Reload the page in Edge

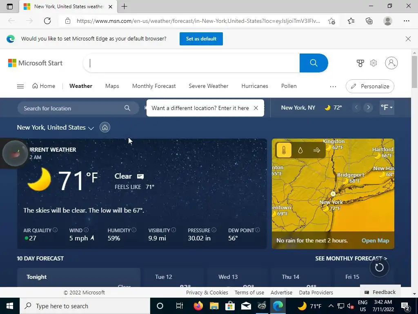tap(47, 21)
